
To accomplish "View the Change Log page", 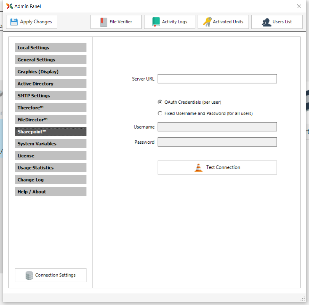I will pos(51,180).
